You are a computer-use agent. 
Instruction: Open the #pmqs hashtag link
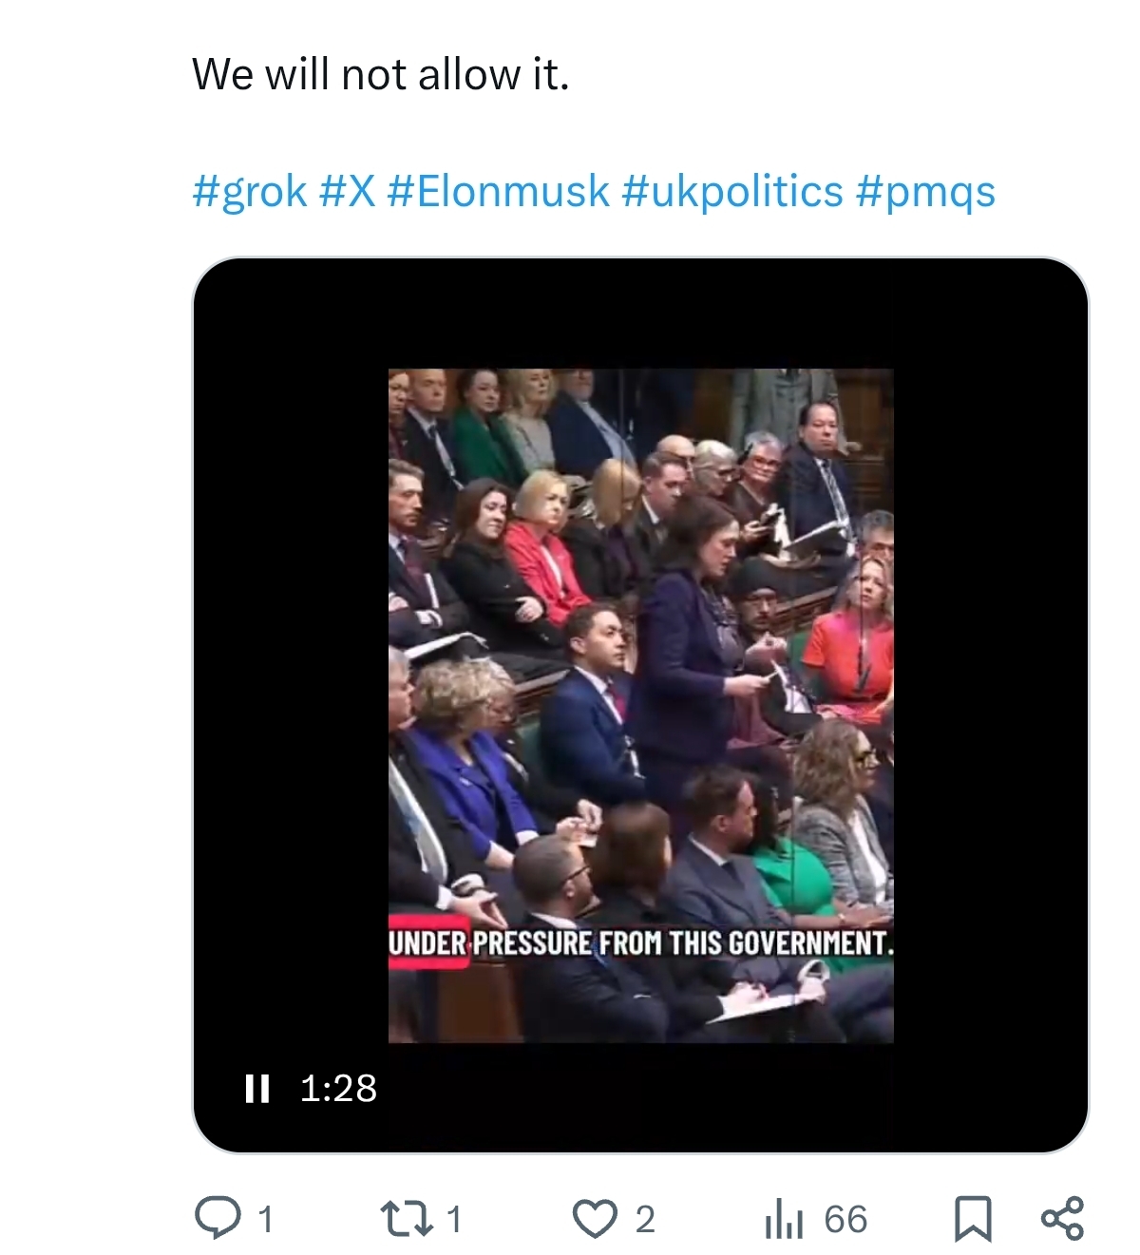(925, 191)
